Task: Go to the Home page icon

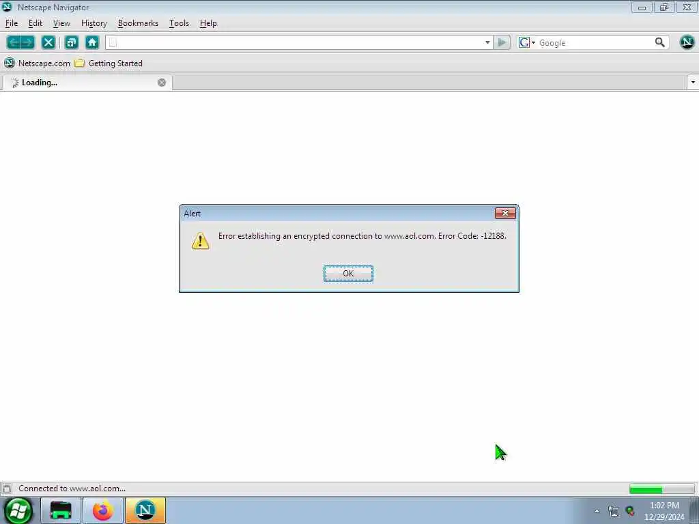Action: [92, 42]
